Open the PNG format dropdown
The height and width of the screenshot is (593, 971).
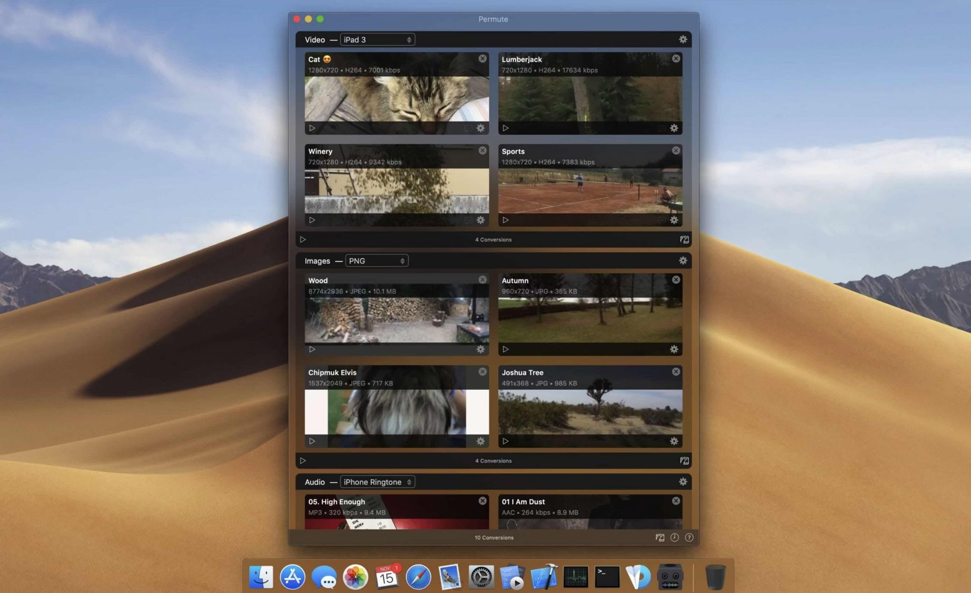[x=377, y=261]
